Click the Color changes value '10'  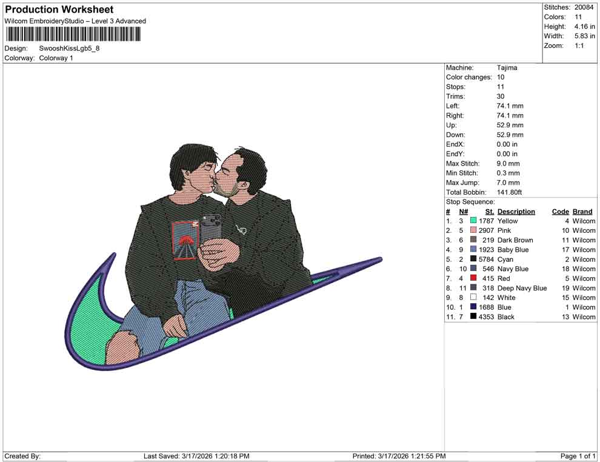point(501,78)
